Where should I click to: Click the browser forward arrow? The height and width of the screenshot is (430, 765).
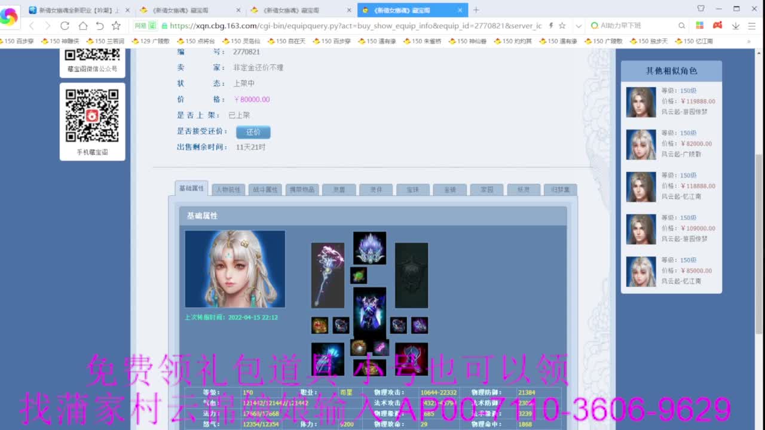click(x=48, y=26)
